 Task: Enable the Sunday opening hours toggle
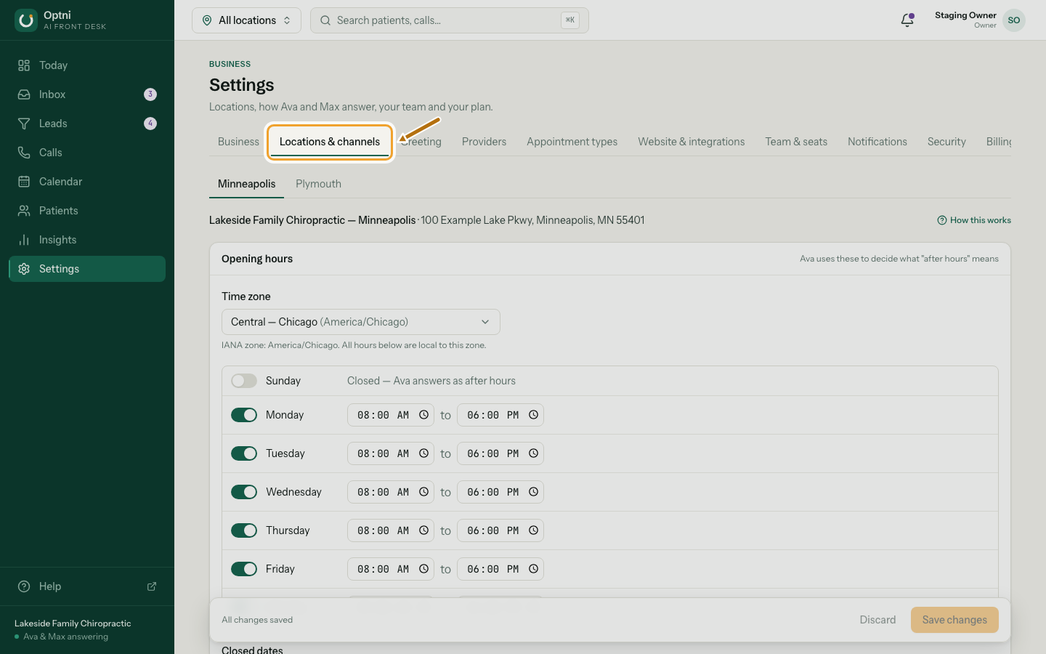pyautogui.click(x=244, y=381)
